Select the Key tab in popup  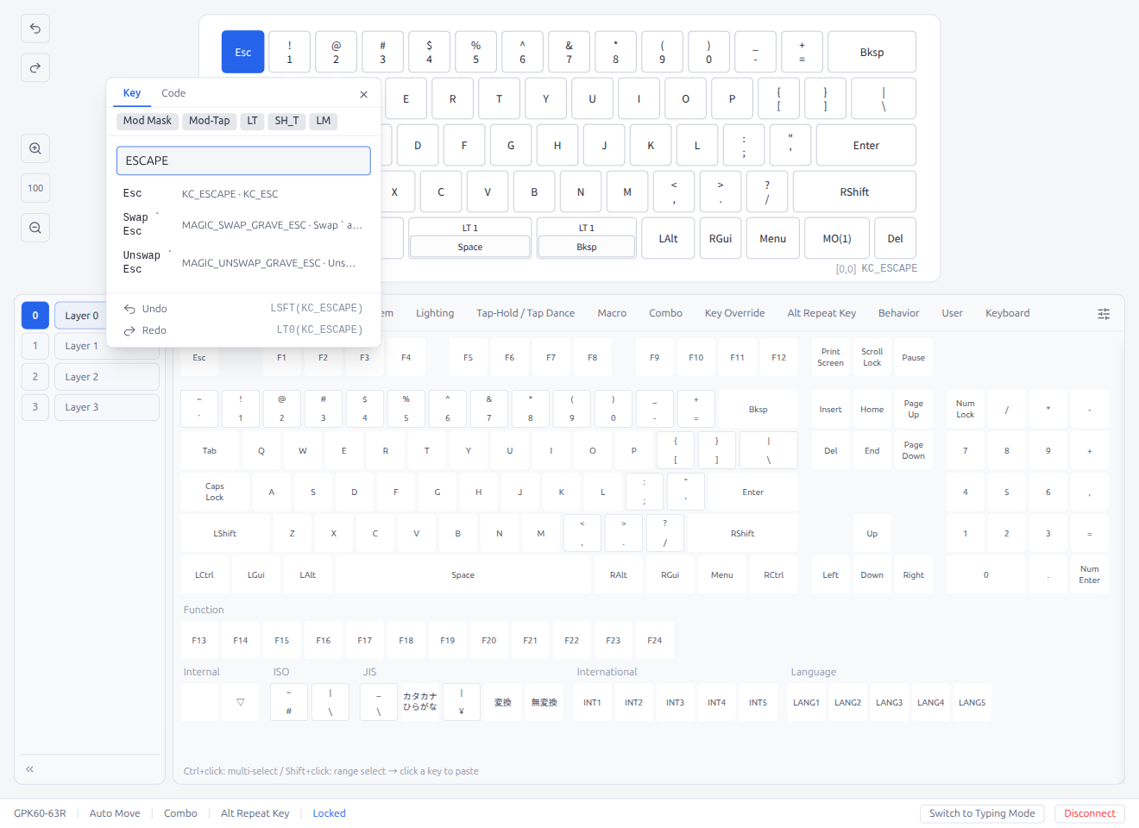tap(132, 93)
